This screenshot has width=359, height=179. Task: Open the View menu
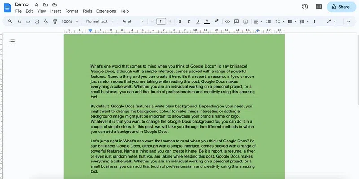tap(42, 11)
